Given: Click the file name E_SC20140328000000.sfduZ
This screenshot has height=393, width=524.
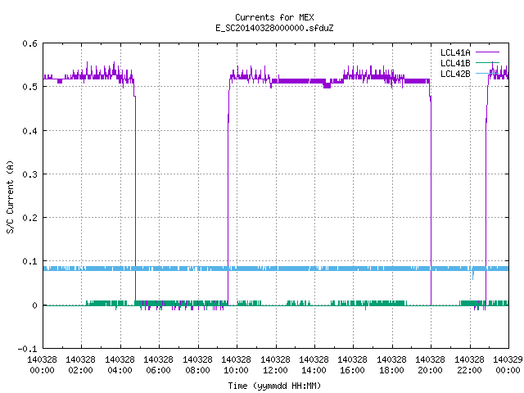Looking at the screenshot, I should (274, 28).
